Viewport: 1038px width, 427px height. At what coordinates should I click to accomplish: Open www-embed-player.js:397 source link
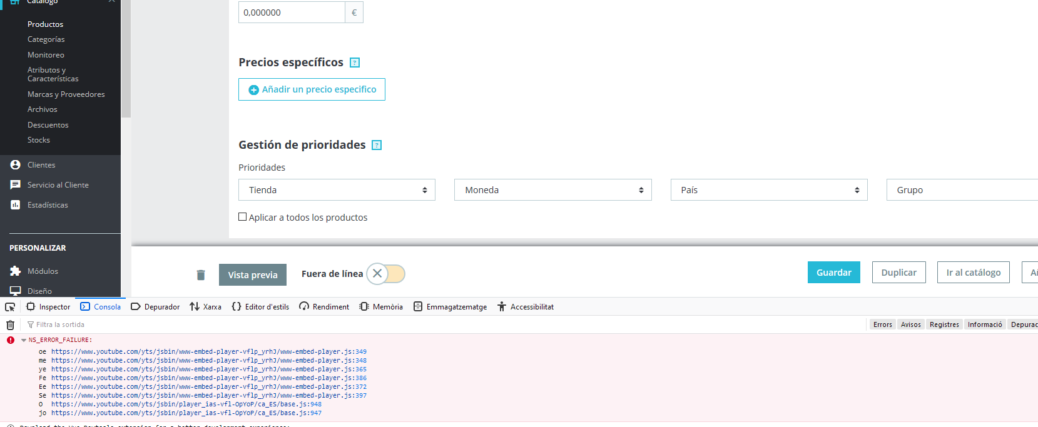tap(209, 396)
